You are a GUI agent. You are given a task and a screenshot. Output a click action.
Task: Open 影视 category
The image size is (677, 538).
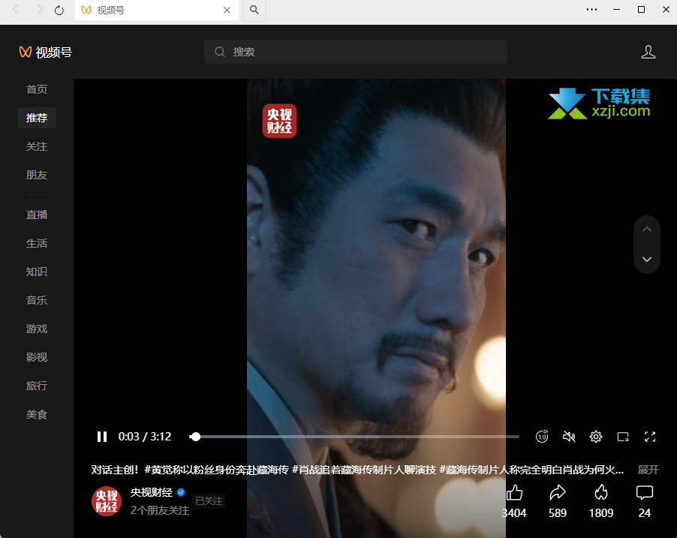[37, 357]
